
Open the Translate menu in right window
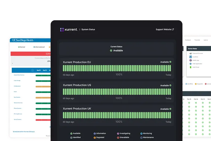197,40
